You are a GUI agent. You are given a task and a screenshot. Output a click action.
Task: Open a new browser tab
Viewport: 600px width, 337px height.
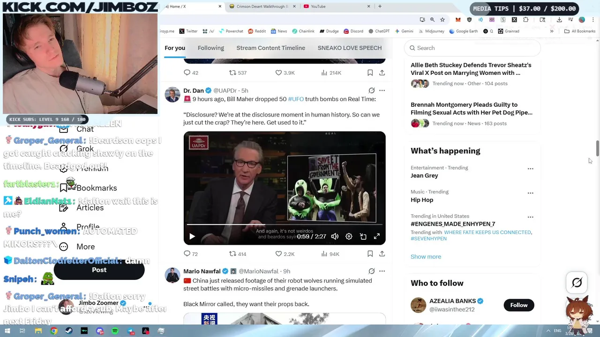click(380, 7)
